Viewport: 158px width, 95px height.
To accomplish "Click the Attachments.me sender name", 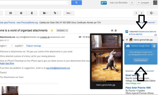I will (8, 37).
